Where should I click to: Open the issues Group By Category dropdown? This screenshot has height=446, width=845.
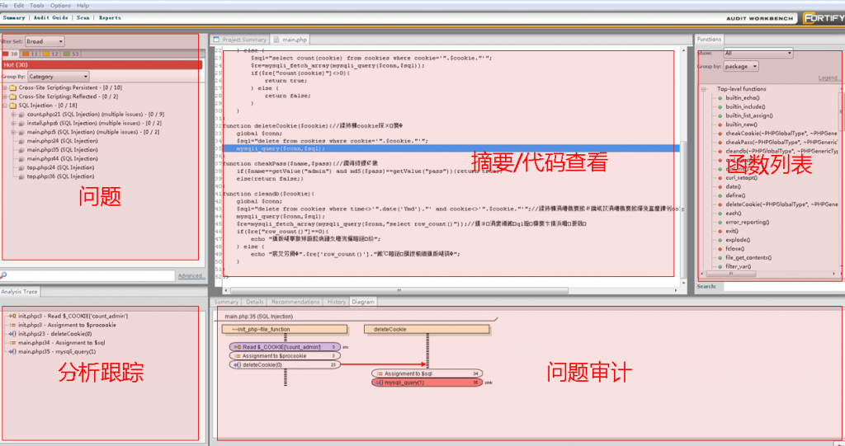59,77
